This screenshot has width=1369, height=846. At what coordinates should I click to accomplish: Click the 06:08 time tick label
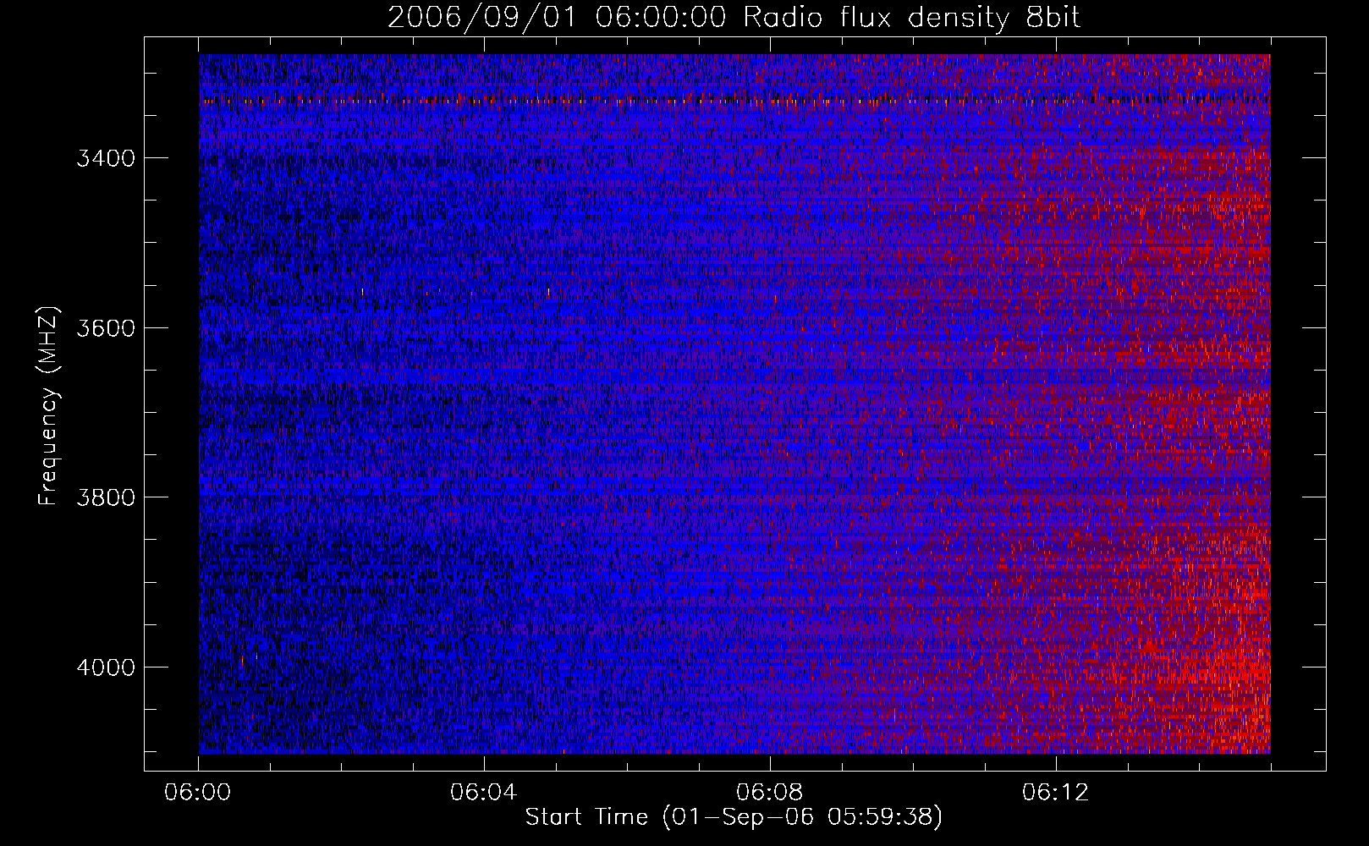[770, 793]
